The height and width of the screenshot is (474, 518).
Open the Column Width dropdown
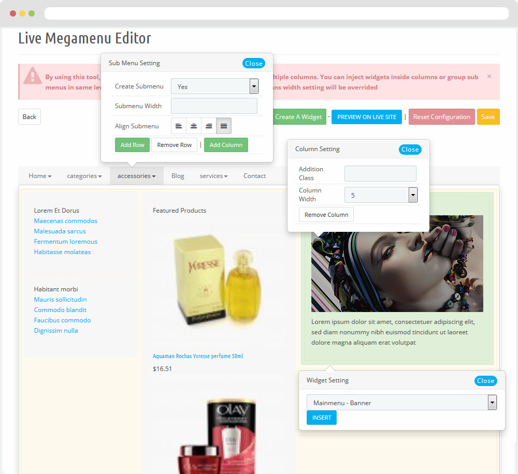381,195
